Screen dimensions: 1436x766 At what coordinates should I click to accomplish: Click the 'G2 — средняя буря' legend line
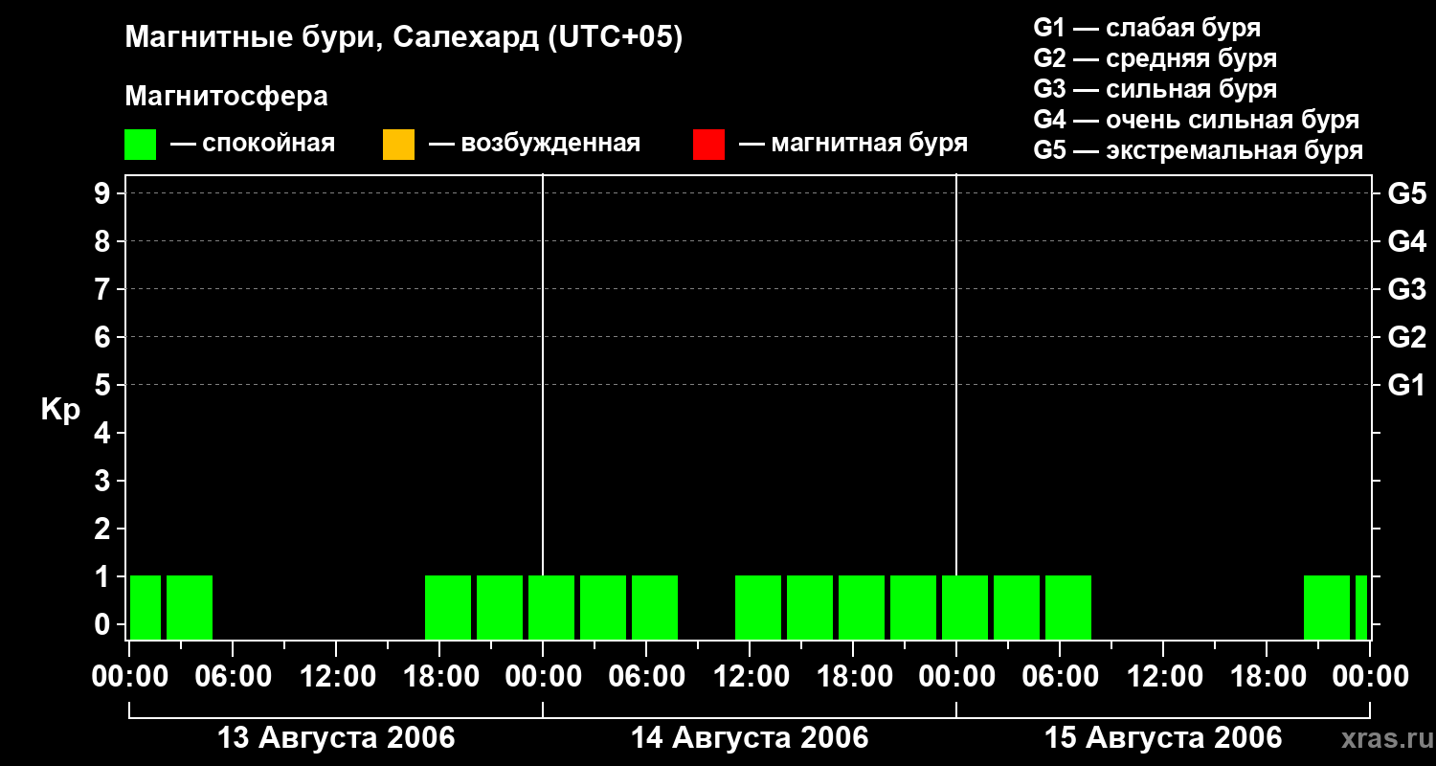[x=1156, y=58]
